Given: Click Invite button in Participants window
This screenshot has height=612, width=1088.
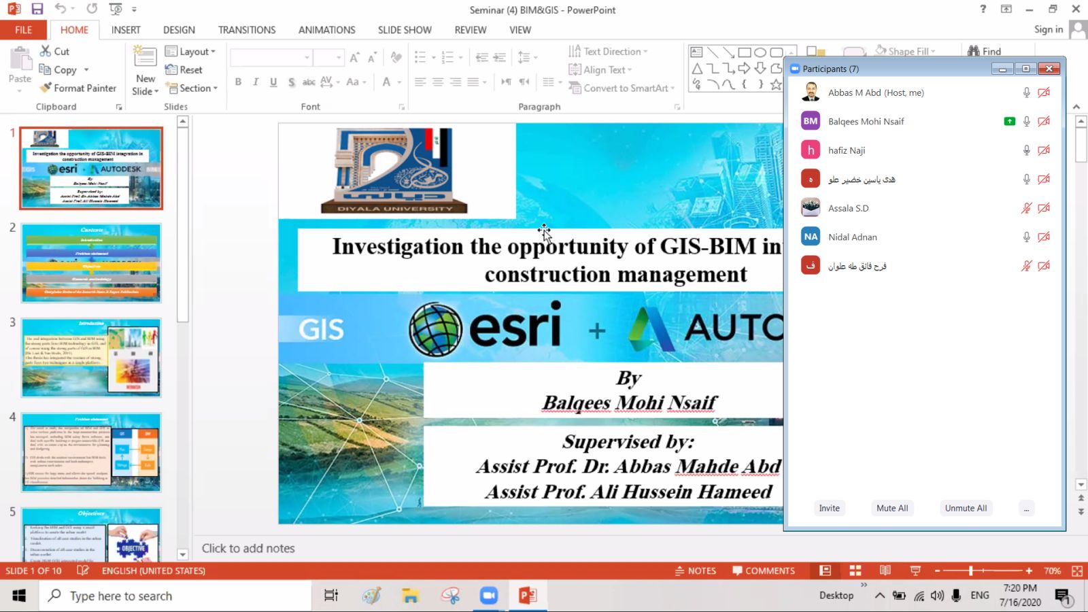Looking at the screenshot, I should 829,508.
